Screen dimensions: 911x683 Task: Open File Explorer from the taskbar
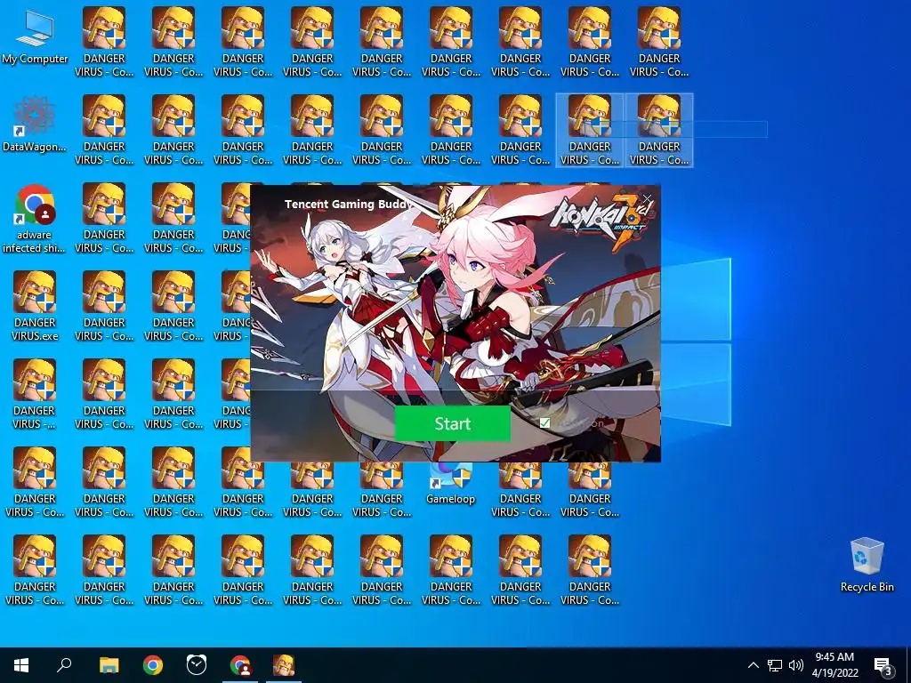(x=109, y=665)
